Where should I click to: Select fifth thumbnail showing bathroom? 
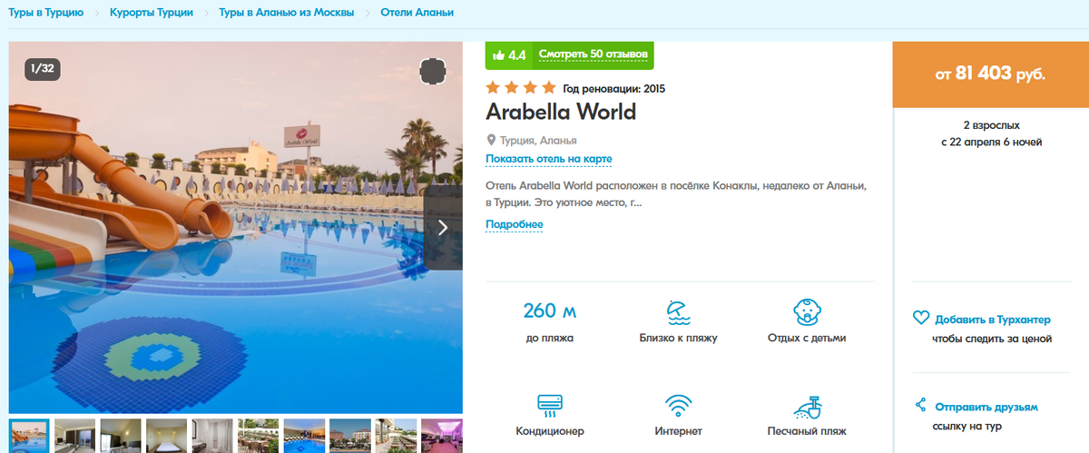[212, 435]
